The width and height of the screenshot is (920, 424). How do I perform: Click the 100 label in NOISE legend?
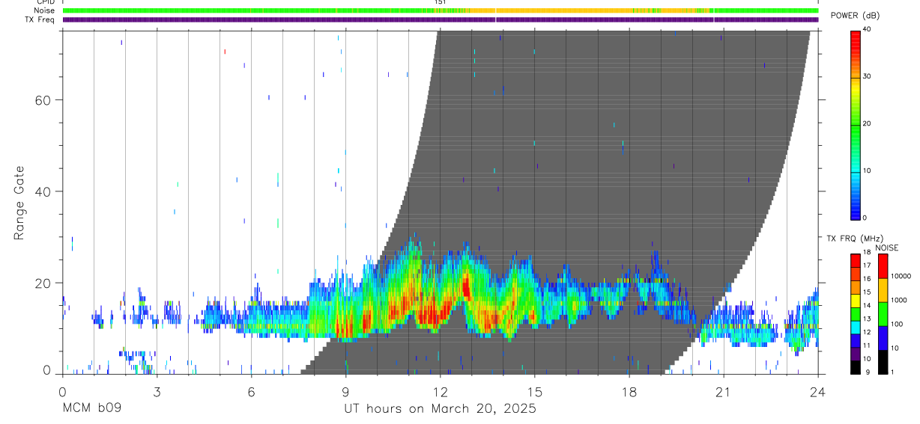coord(898,324)
